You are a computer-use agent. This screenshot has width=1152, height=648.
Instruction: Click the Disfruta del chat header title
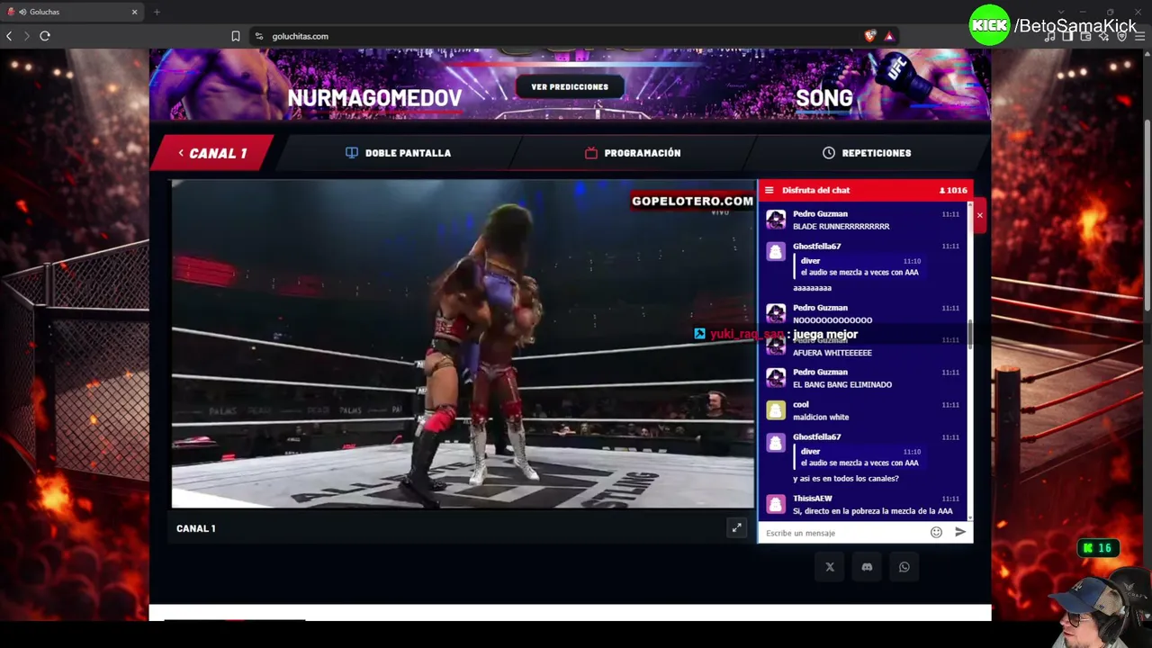[x=815, y=191]
